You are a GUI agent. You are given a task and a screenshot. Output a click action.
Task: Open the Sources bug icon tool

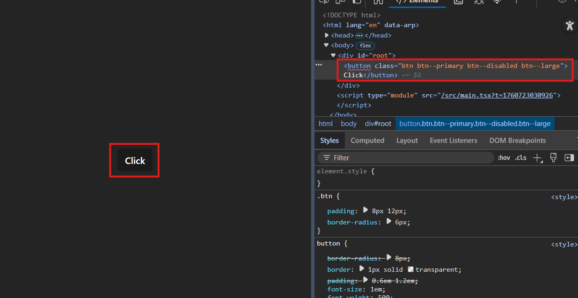pos(478,2)
